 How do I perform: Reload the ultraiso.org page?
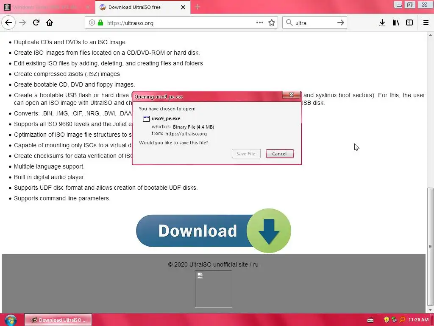(36, 22)
